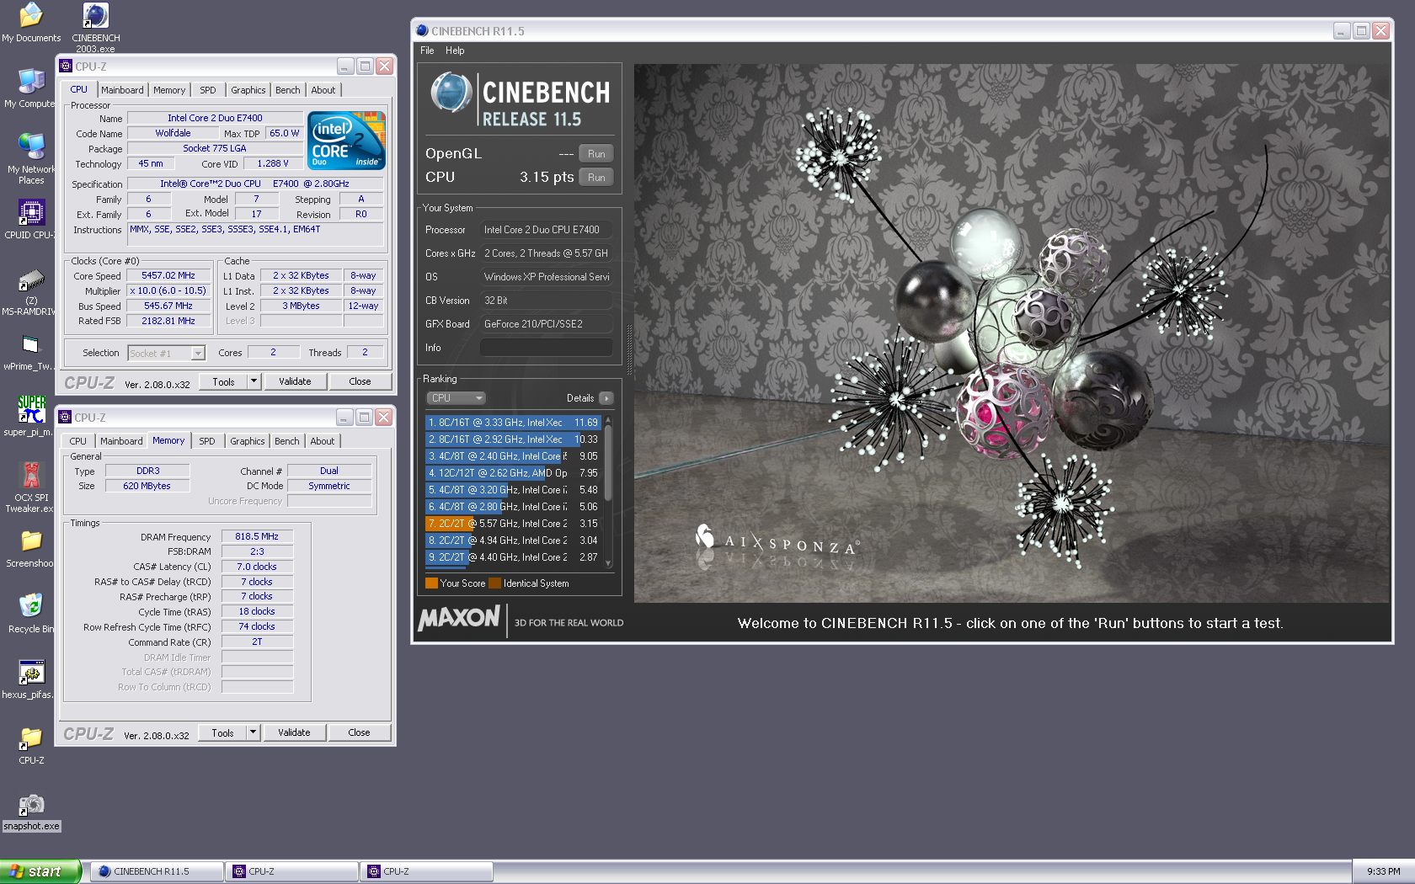The width and height of the screenshot is (1415, 884).
Task: Click Validate in lower CPU-Z window
Action: 294,732
